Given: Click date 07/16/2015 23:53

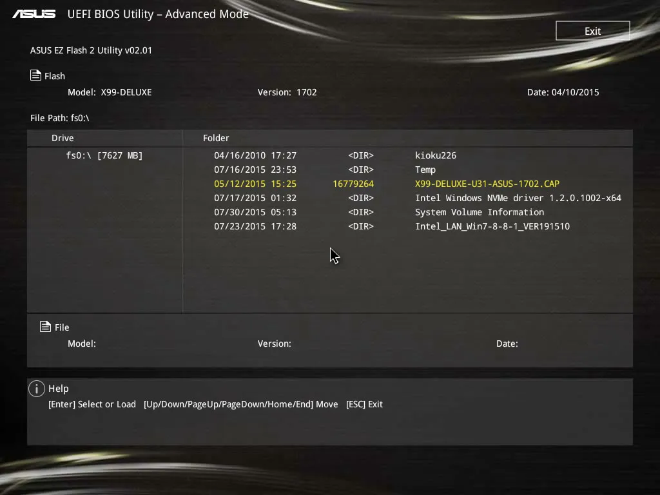Looking at the screenshot, I should coord(255,170).
